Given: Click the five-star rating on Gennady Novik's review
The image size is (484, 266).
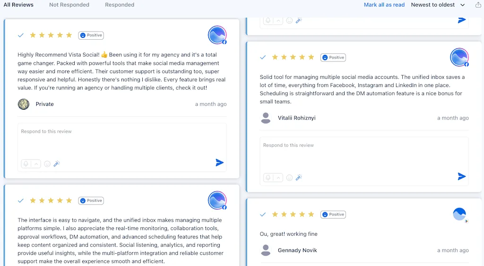Looking at the screenshot, I should point(293,215).
